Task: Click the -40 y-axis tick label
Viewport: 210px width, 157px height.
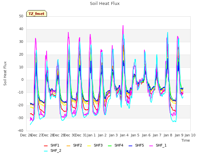Action: tap(20, 131)
